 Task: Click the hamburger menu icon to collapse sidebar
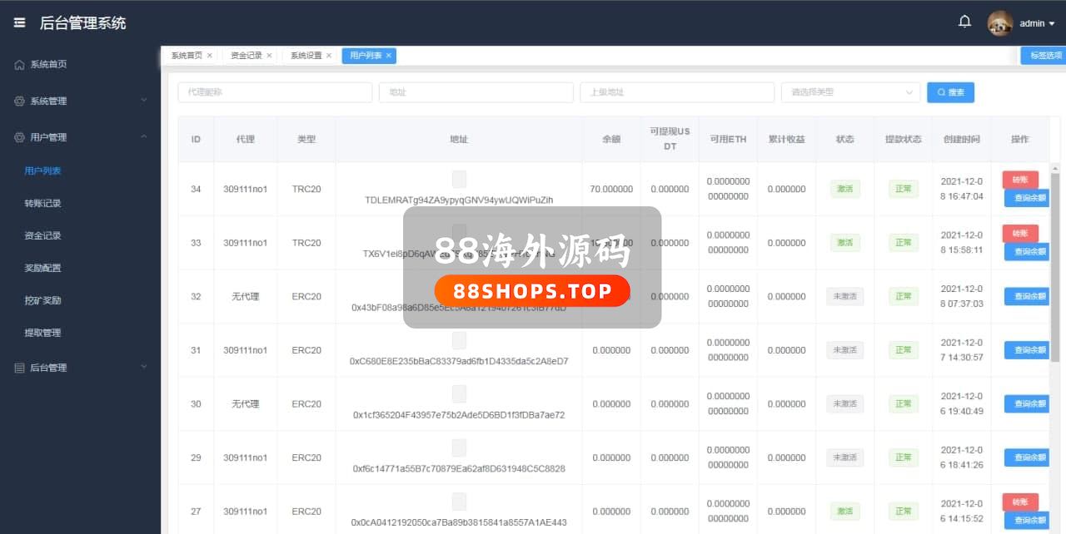19,23
